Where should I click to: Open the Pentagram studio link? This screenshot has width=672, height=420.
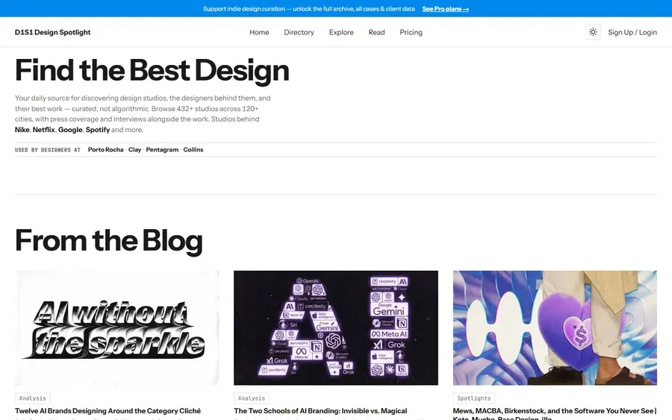(x=162, y=149)
